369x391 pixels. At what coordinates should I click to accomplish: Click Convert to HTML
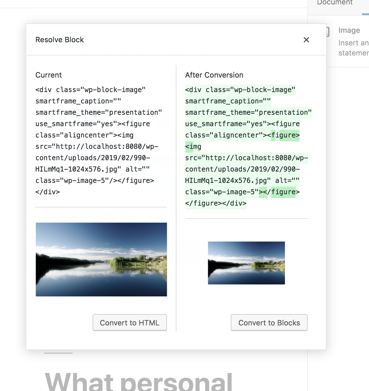(130, 323)
